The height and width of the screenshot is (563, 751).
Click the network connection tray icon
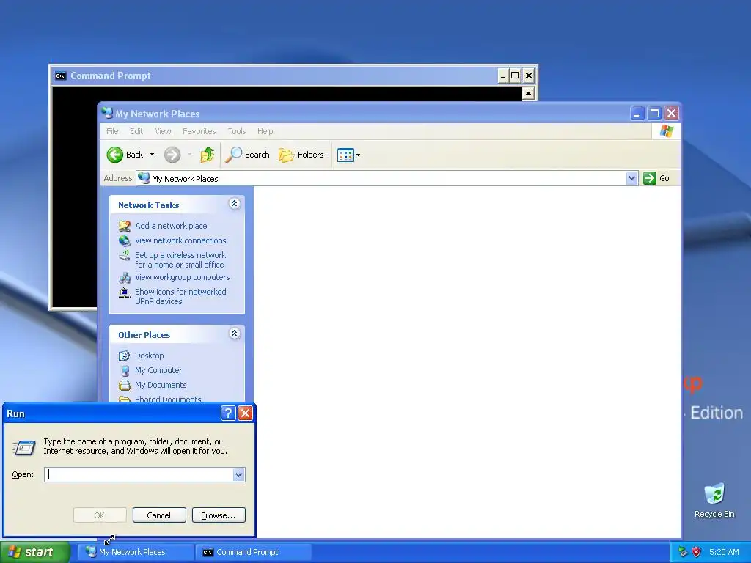pos(683,552)
